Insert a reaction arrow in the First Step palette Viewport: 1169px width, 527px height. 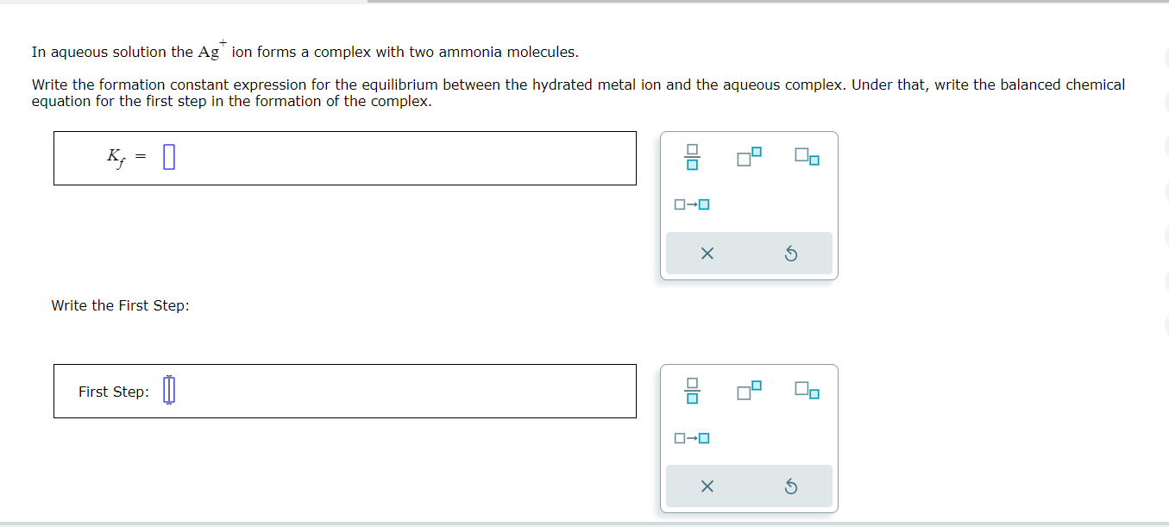tap(690, 438)
